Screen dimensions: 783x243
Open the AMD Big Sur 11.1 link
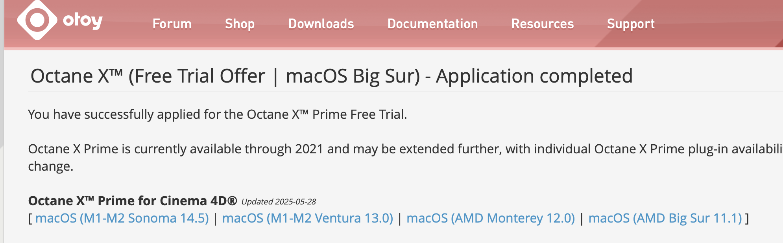pyautogui.click(x=665, y=218)
